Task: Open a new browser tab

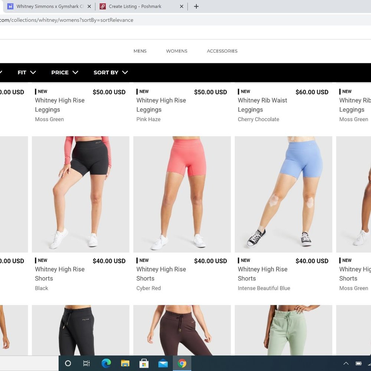Action: (x=196, y=6)
